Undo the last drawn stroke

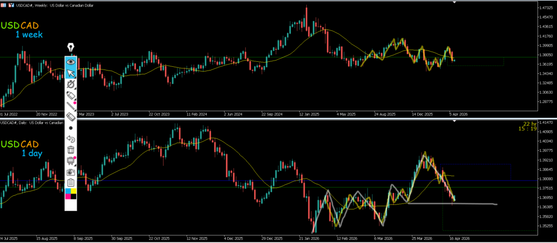click(x=71, y=139)
